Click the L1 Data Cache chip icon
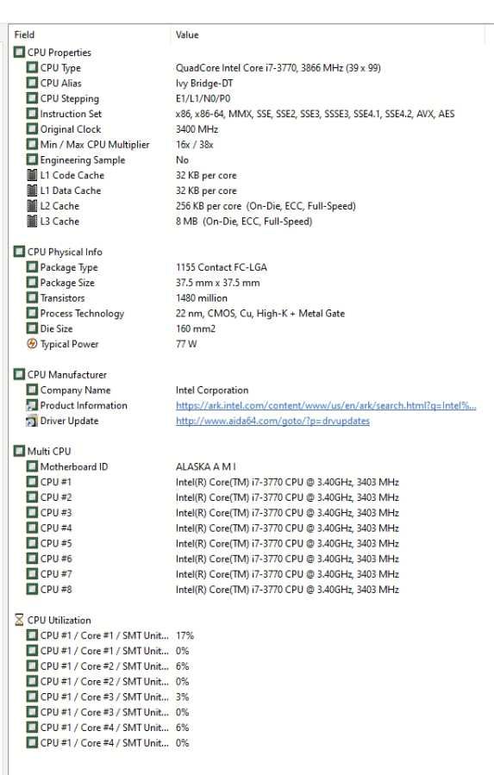 (x=32, y=190)
